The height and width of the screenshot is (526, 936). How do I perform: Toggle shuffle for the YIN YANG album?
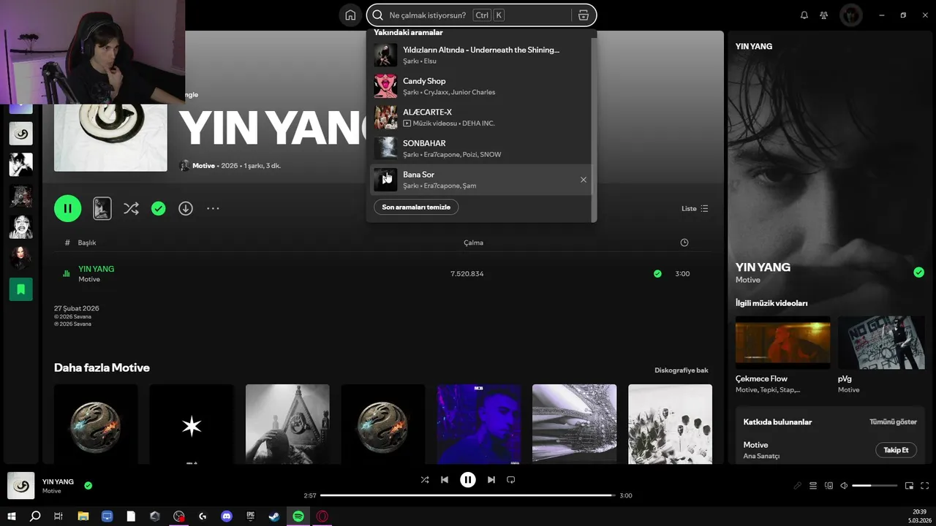[x=131, y=208]
